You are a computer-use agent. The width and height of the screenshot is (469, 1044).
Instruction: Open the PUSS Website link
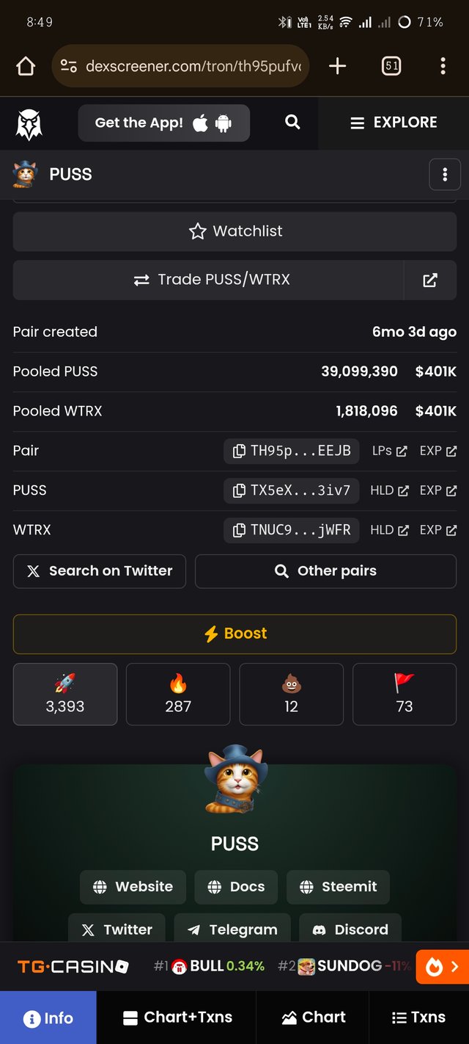tap(133, 886)
